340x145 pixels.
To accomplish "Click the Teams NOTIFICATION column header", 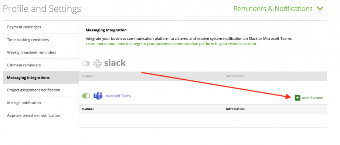I will 235,109.
